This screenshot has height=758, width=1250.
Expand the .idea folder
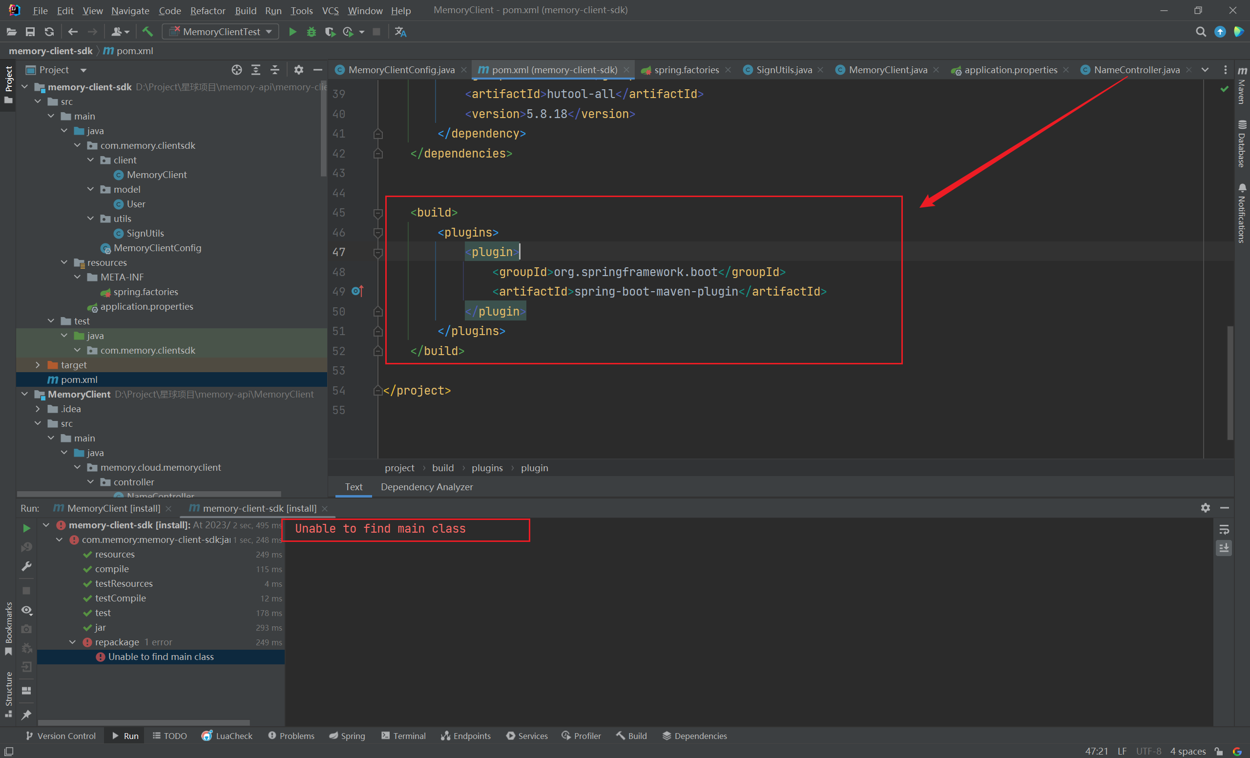click(38, 409)
